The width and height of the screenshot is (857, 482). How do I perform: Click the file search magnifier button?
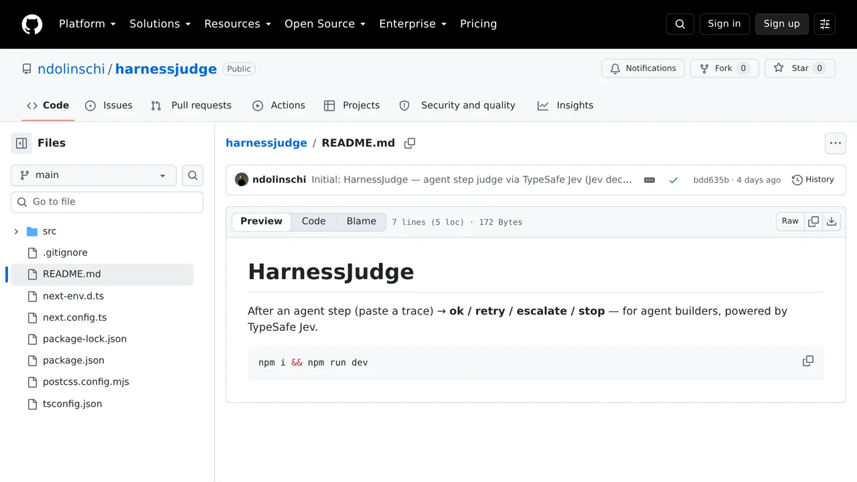193,175
